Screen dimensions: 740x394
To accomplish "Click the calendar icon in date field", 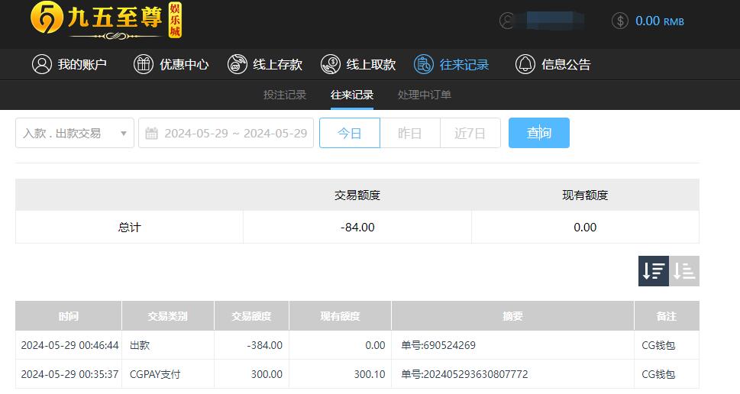I will click(x=151, y=133).
